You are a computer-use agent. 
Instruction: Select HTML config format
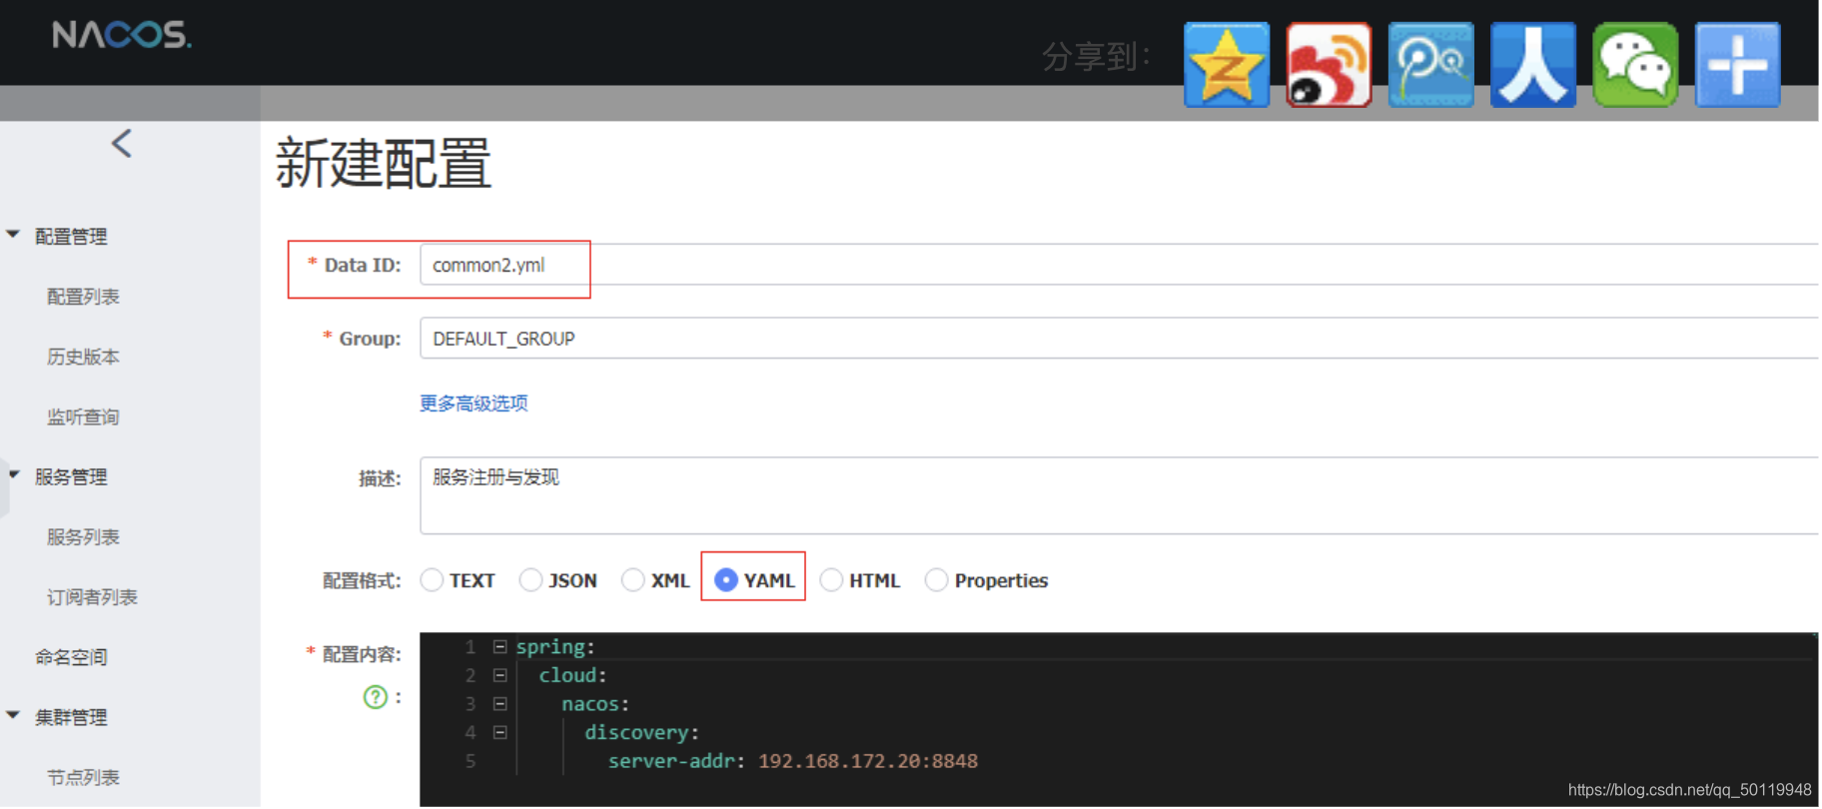pos(831,580)
